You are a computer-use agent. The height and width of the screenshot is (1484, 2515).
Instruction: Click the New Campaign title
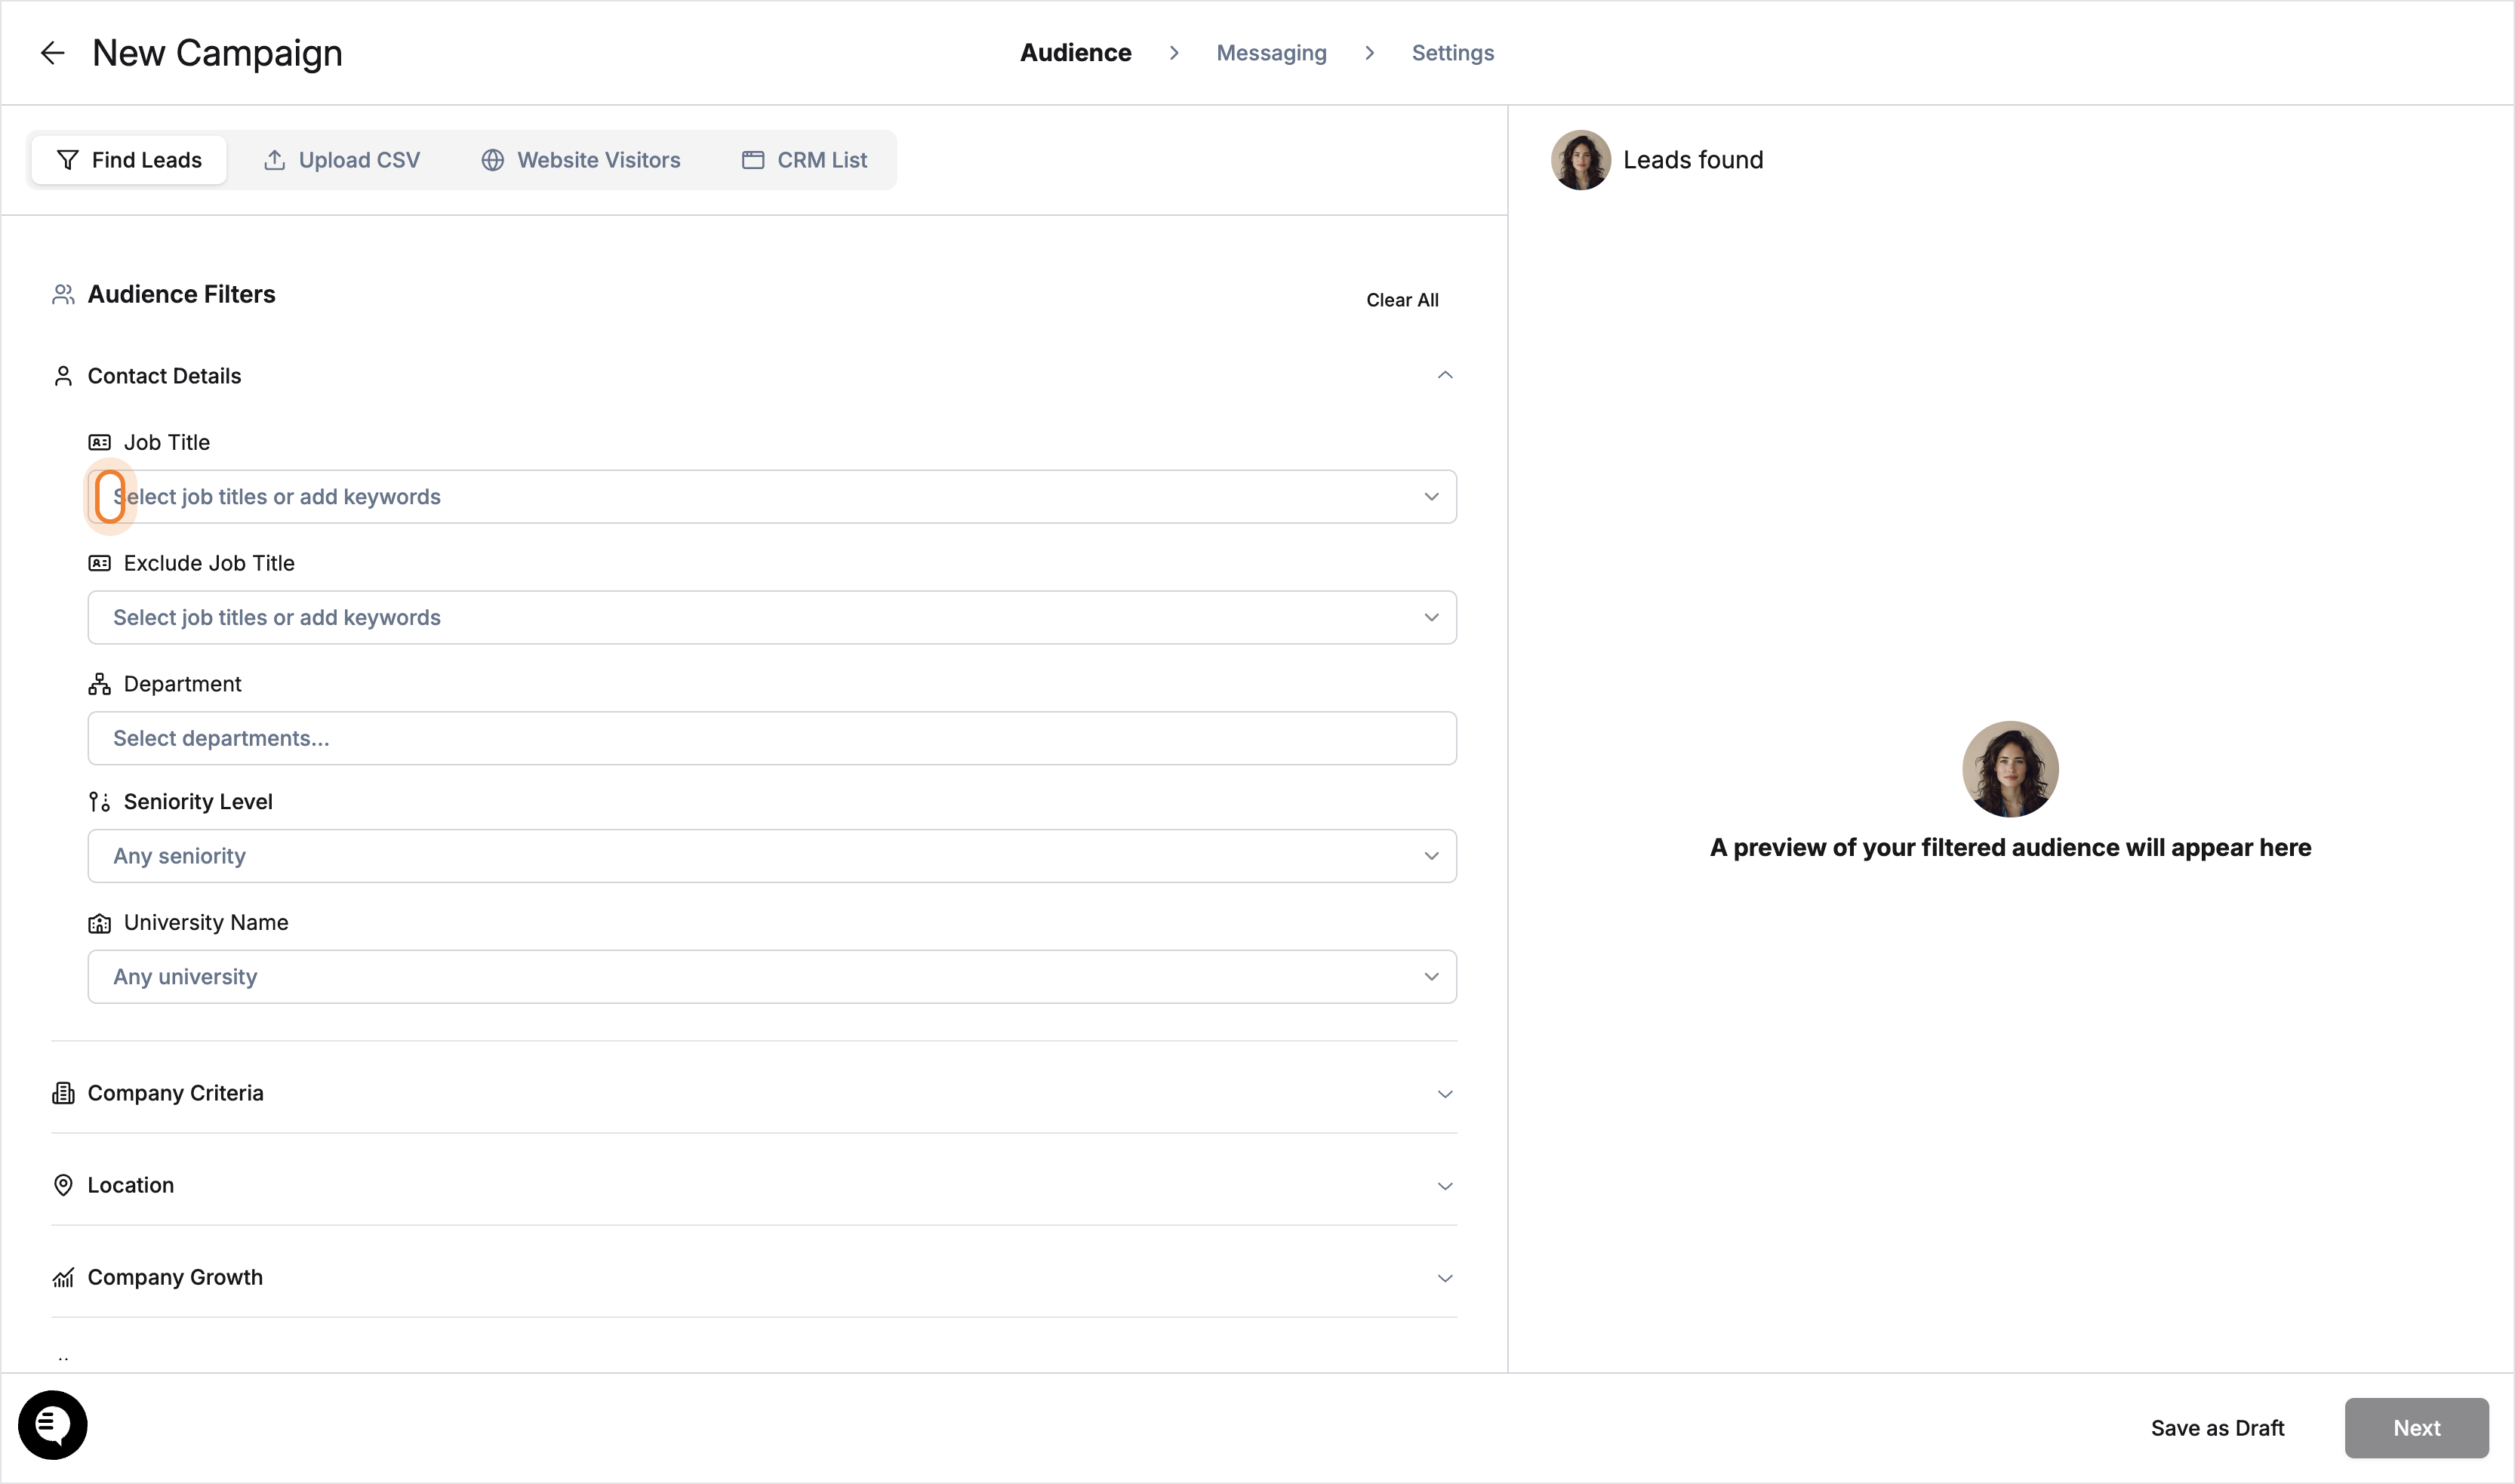pos(217,53)
